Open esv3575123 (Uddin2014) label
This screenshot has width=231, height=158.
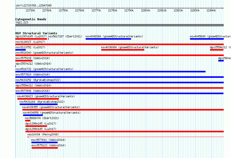[49, 145]
